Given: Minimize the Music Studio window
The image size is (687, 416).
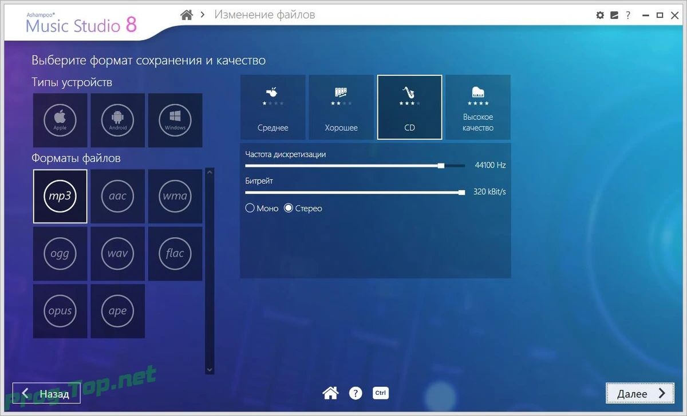Looking at the screenshot, I should (646, 15).
